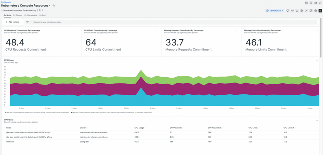
Task: Open the help question mark icon
Action: point(311,3)
